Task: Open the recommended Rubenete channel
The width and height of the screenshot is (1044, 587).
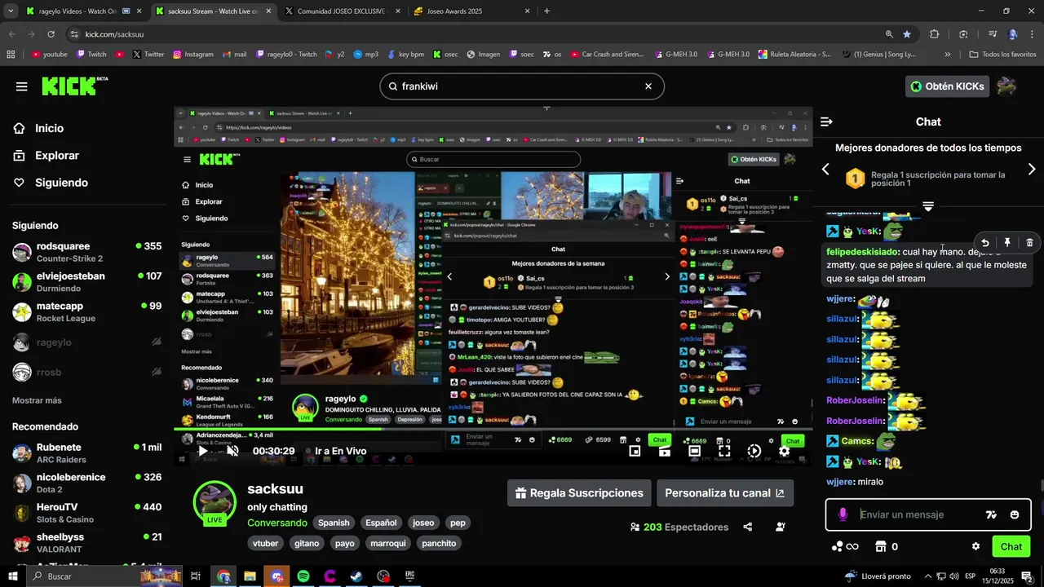Action: pos(86,452)
